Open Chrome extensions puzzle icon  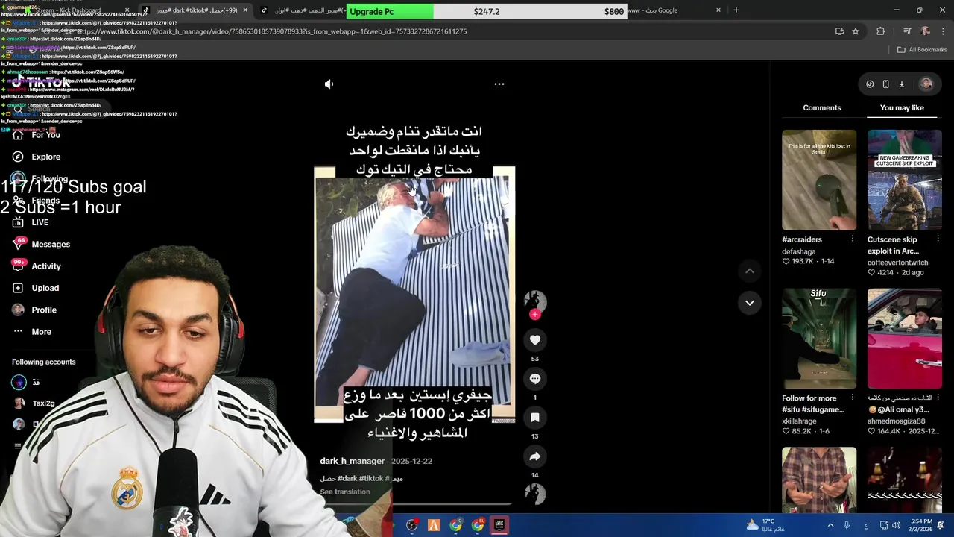pos(881,31)
